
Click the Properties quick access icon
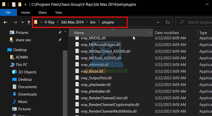14,4
